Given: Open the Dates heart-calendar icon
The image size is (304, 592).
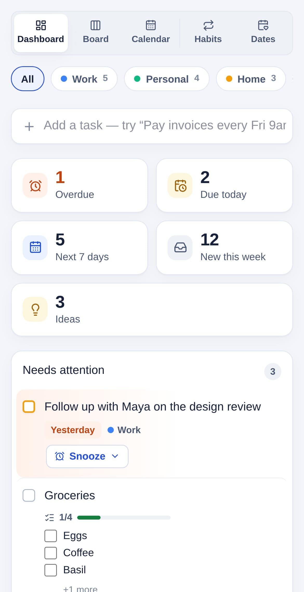Looking at the screenshot, I should 263,25.
